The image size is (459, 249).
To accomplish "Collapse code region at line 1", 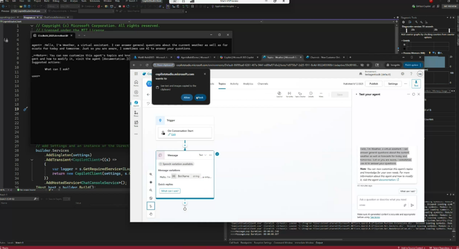I will (x=32, y=26).
